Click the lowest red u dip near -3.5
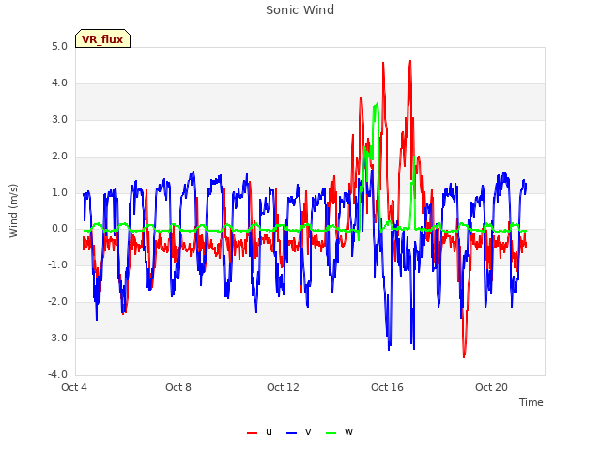Image resolution: width=601 pixels, height=450 pixels. coord(464,356)
